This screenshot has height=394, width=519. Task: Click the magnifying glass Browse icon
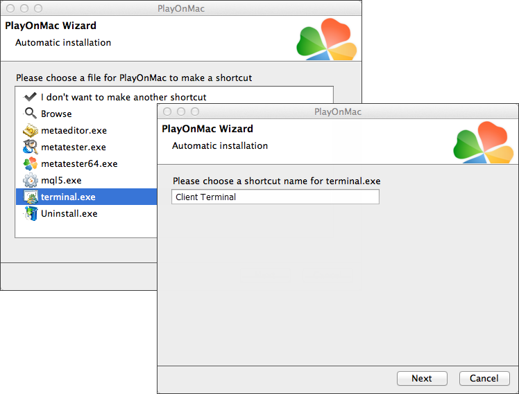coord(30,114)
